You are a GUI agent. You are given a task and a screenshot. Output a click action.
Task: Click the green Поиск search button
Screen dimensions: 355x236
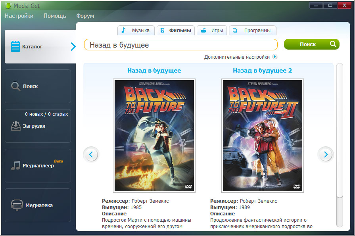pos(311,44)
